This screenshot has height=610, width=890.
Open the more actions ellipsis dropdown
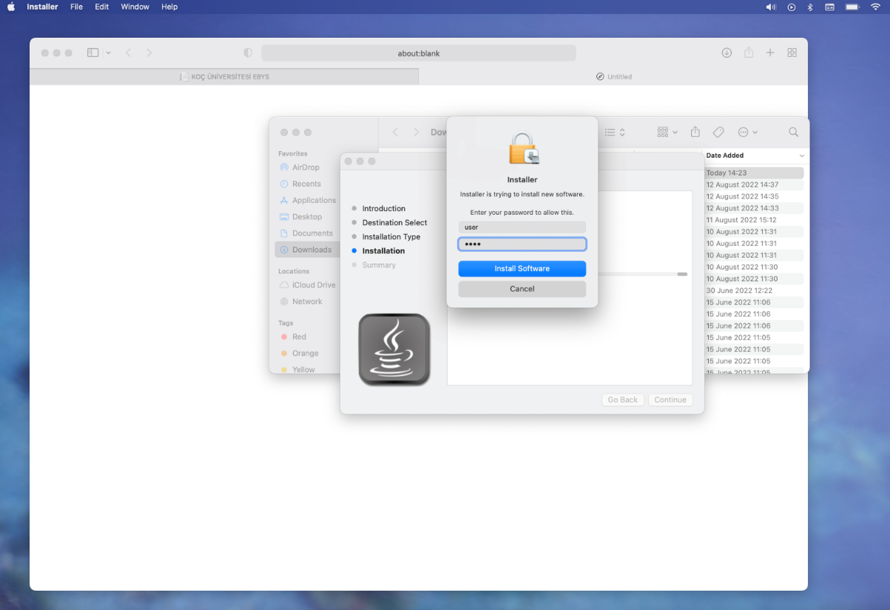point(747,132)
